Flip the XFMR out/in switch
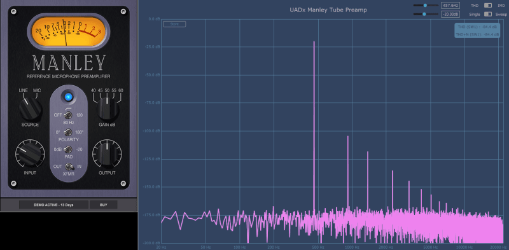 [69, 167]
